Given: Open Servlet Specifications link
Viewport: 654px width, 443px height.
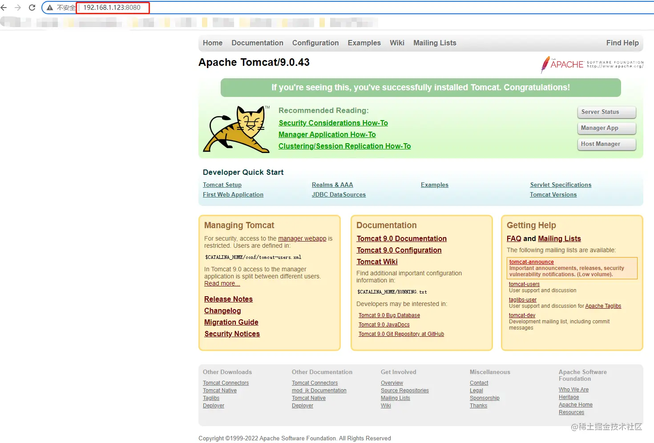Looking at the screenshot, I should 561,185.
